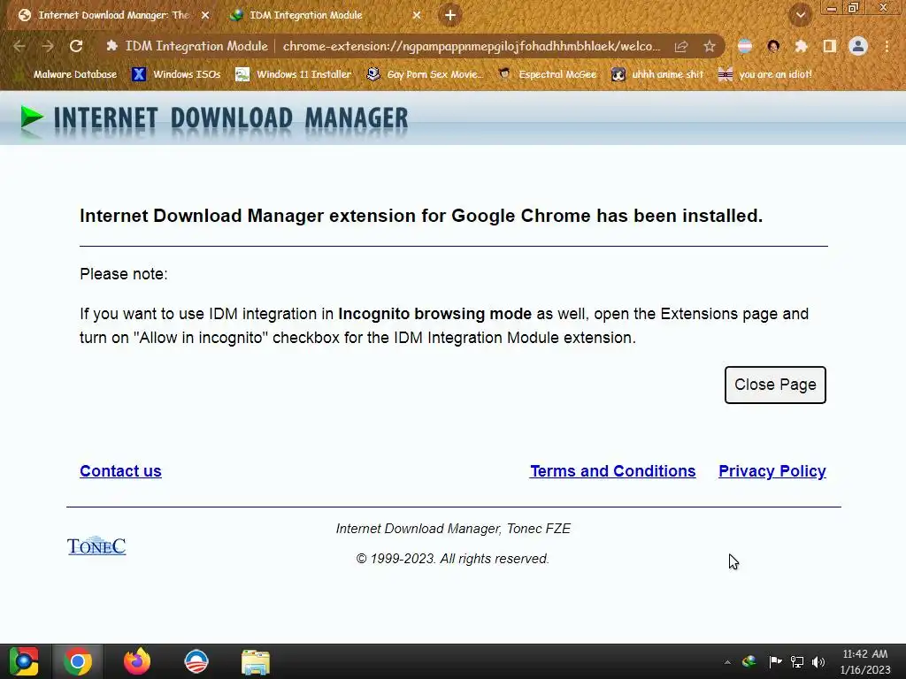Click the extension puzzle icon in address bar
This screenshot has width=906, height=679.
pos(111,46)
